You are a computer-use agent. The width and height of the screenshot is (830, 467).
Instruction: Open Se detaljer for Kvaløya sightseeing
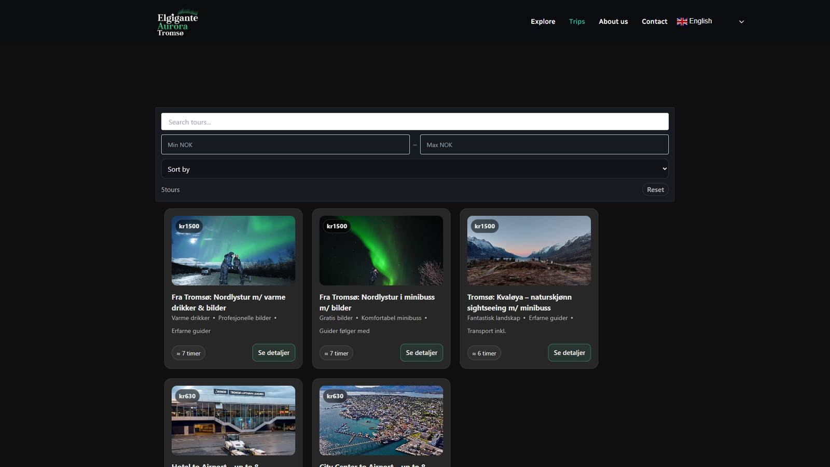(x=569, y=353)
